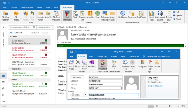Viewport: 188px width, 108px height.
Task: Open Format Text tab in Contact window
Action: 102,57
